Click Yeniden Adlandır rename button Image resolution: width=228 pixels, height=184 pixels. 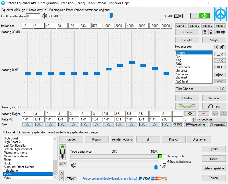[x=123, y=139]
